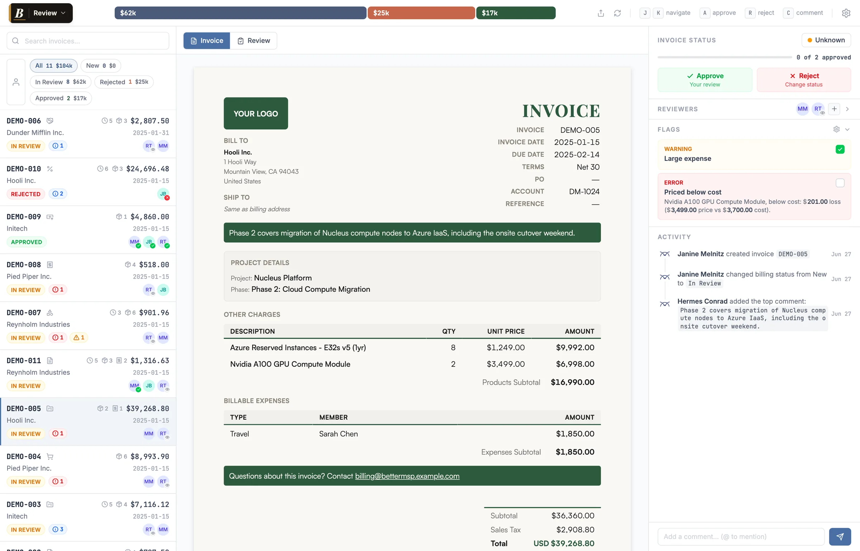Click the MM reviewer avatar in Reviewers section
Screen dimensions: 860x551
802,109
